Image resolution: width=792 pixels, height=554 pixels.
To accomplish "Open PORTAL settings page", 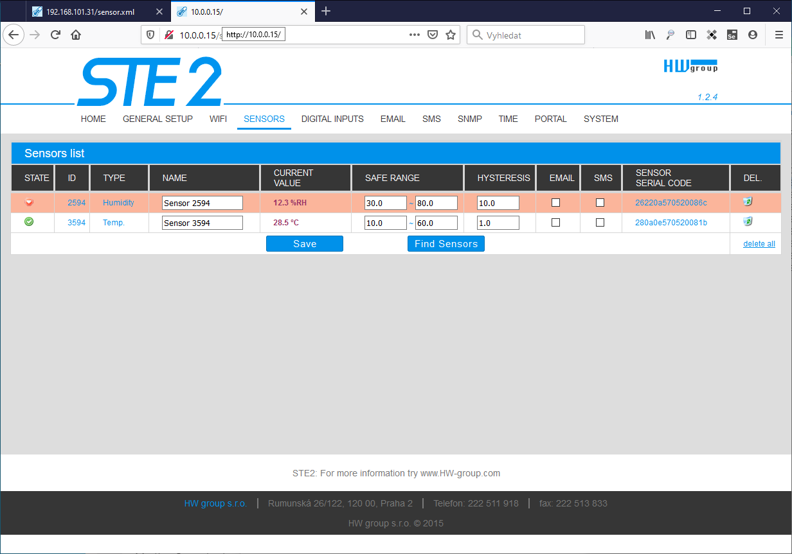I will point(551,119).
